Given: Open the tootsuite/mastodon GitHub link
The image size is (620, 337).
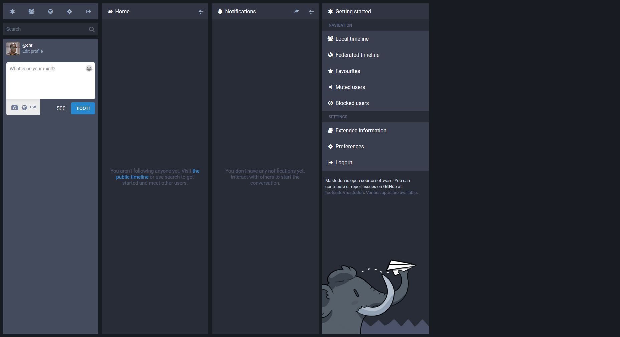Looking at the screenshot, I should pos(344,193).
